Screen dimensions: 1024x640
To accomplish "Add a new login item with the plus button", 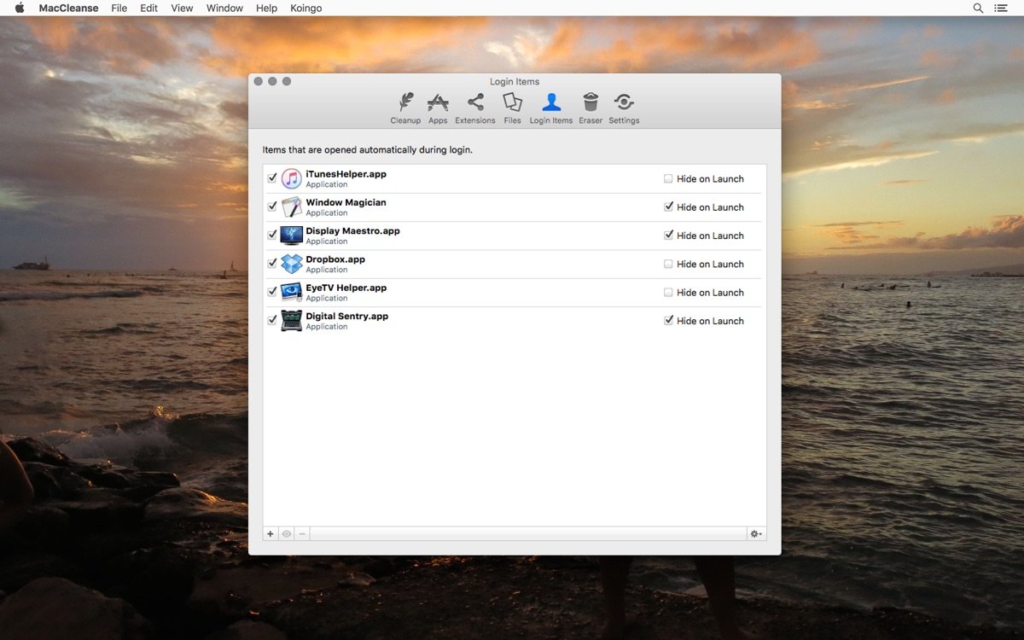I will 271,533.
